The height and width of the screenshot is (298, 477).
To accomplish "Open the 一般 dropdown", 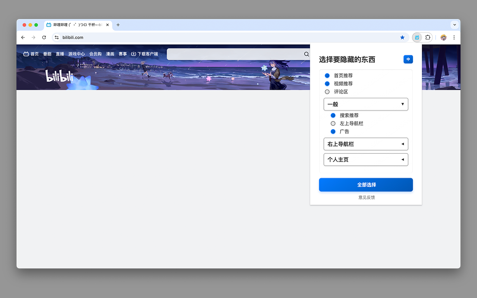I will click(x=366, y=104).
